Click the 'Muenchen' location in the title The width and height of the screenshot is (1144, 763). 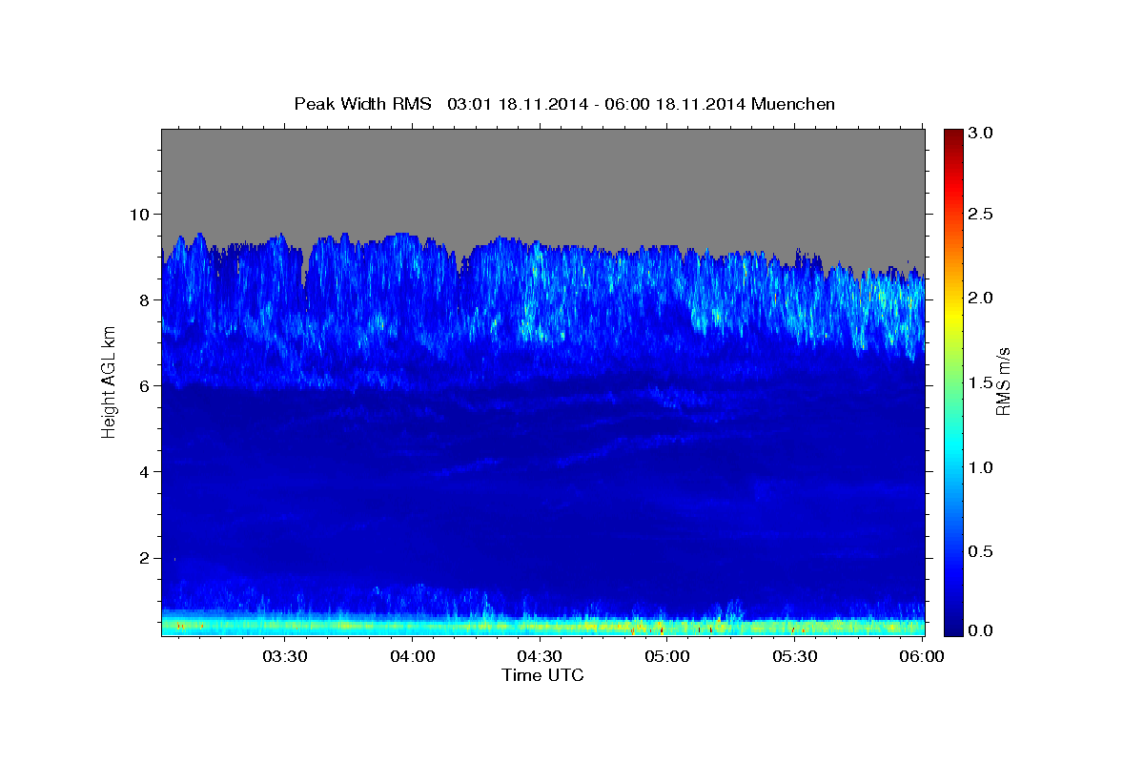pos(793,103)
